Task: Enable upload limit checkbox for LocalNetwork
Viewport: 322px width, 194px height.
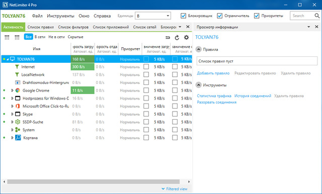Action: [x=175, y=74]
